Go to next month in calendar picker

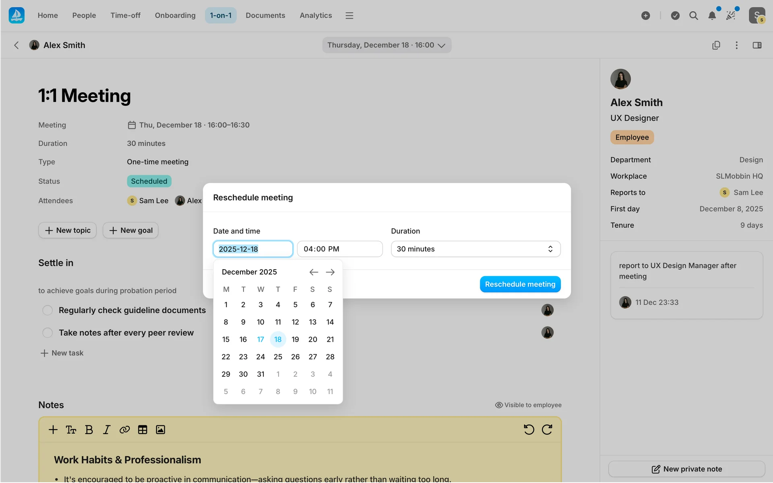[330, 272]
